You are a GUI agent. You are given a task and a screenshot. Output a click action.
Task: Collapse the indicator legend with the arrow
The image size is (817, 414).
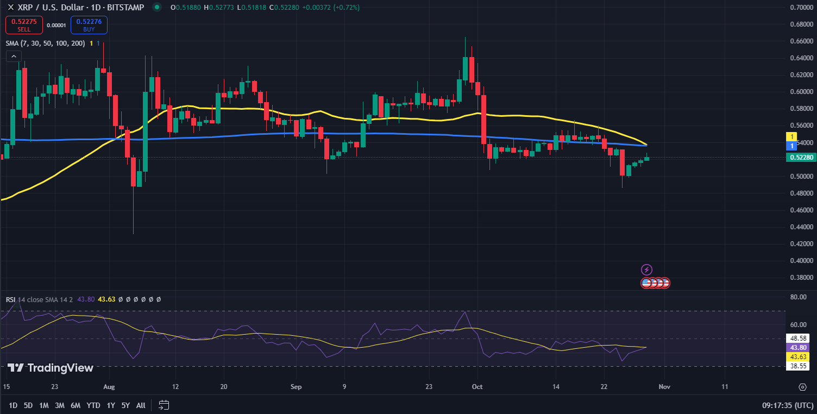(14, 56)
